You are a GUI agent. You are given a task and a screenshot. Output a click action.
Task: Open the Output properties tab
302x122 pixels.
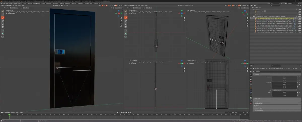(251, 74)
